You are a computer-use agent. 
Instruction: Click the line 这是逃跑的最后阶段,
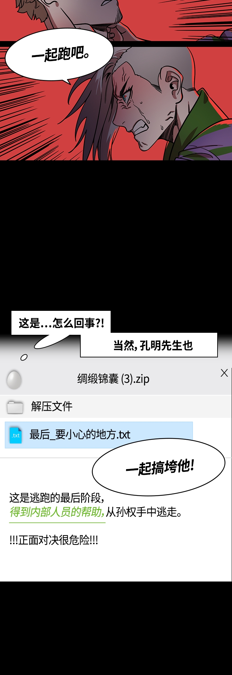tap(57, 497)
